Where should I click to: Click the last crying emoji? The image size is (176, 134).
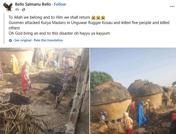pos(103,18)
